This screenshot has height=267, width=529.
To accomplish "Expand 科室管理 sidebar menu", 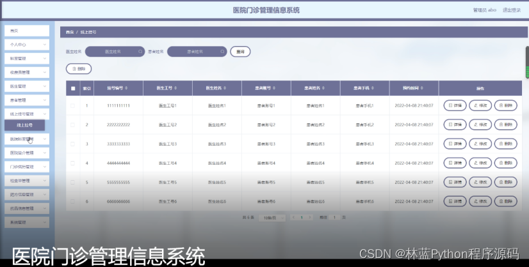I will pyautogui.click(x=27, y=59).
